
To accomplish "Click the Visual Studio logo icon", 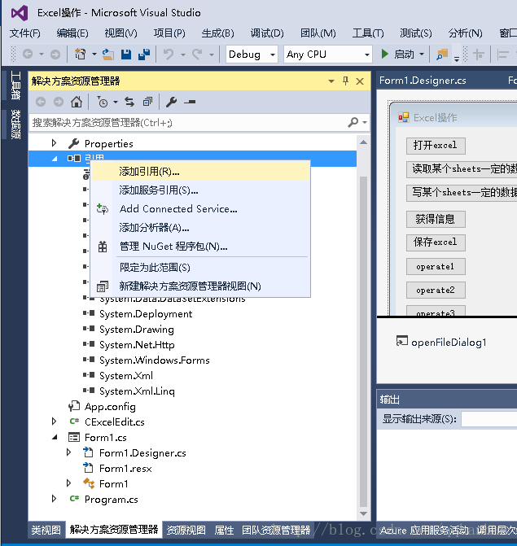I will [x=20, y=13].
